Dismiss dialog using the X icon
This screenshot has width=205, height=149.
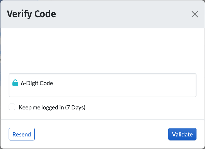tap(195, 14)
